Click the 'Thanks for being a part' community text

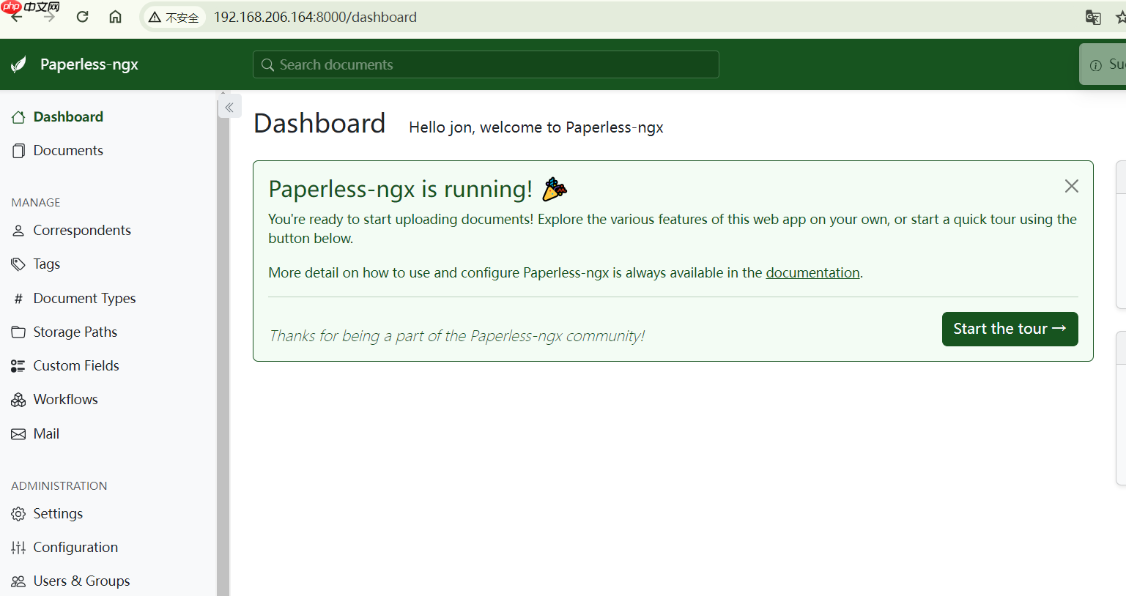(456, 336)
